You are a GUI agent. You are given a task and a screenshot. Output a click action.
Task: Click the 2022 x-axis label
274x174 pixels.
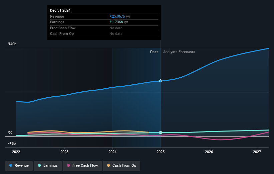16,152
